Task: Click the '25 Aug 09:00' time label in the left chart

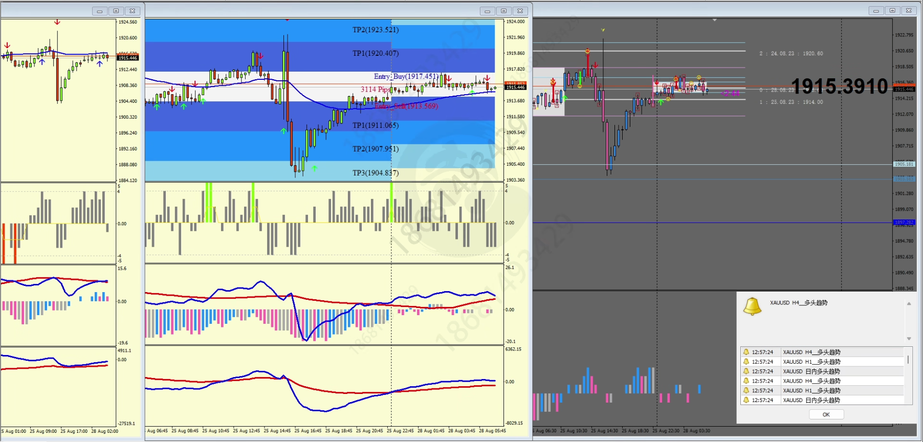Action: 43,431
